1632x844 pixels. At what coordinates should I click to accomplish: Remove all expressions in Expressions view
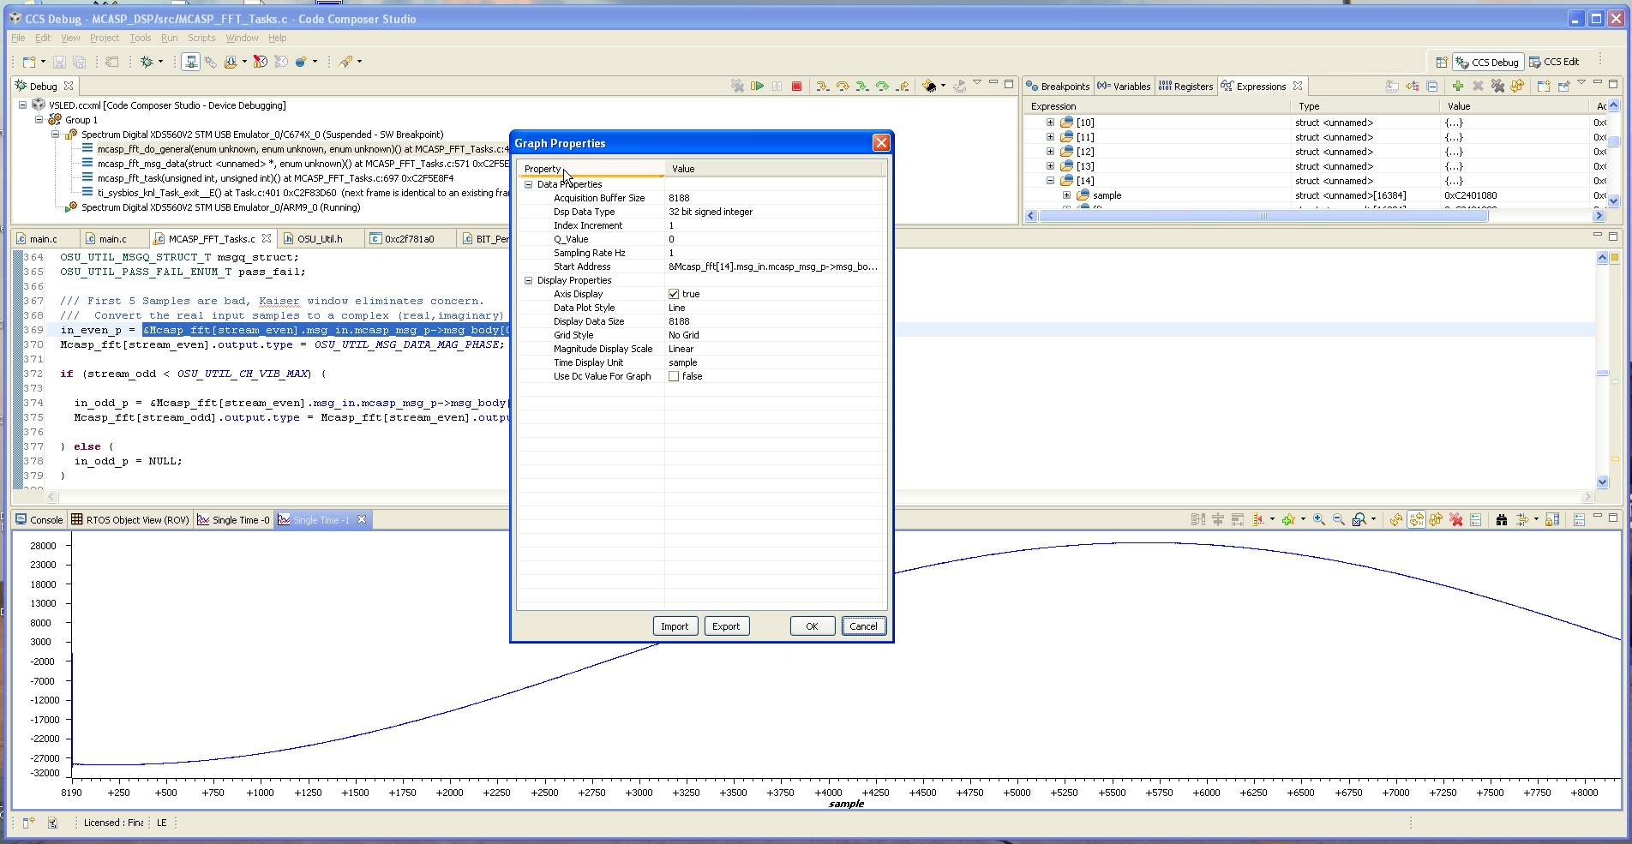[x=1497, y=86]
